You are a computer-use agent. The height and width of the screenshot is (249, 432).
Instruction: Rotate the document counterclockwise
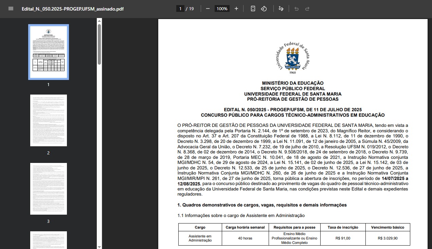click(264, 9)
